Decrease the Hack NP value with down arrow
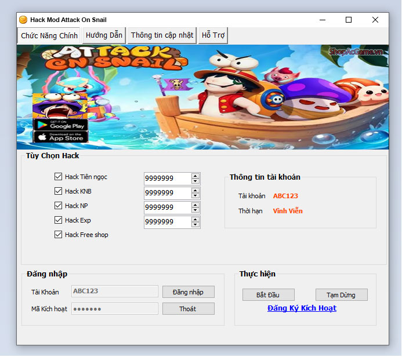This screenshot has height=357, width=402. point(195,210)
